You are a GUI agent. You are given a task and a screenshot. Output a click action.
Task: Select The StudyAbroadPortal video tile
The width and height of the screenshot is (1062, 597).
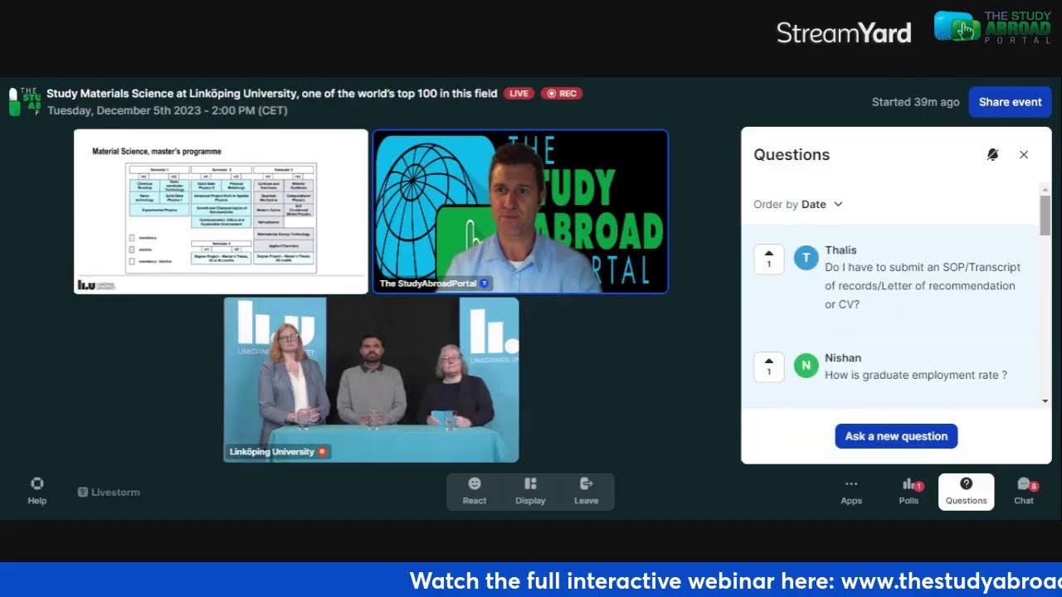[520, 211]
